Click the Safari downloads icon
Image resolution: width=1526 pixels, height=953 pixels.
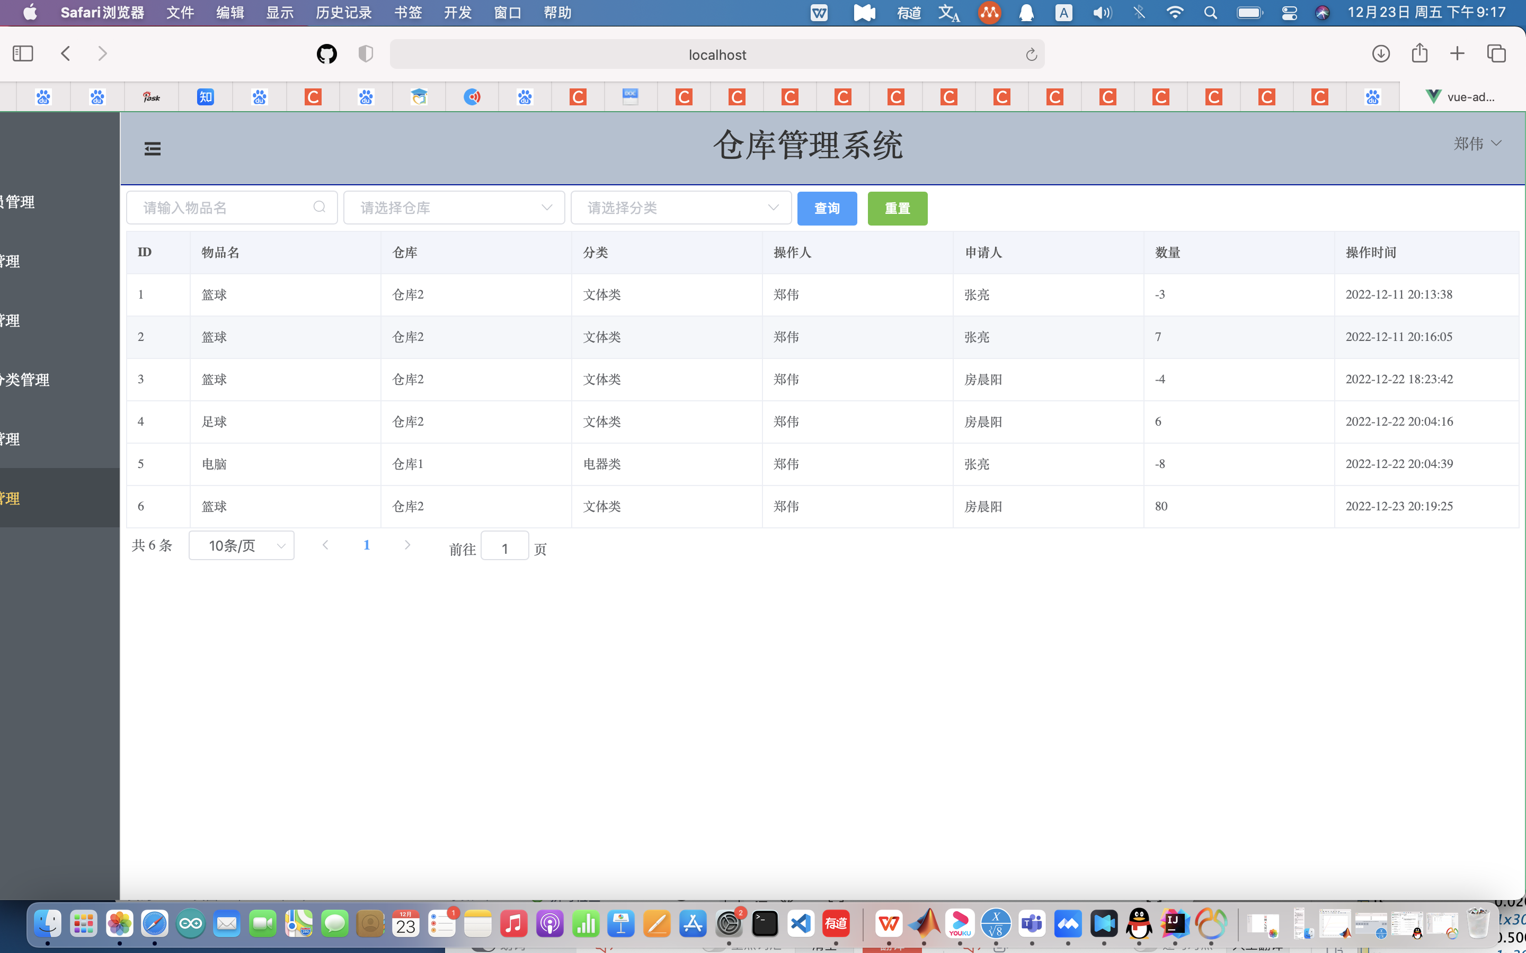(1380, 53)
